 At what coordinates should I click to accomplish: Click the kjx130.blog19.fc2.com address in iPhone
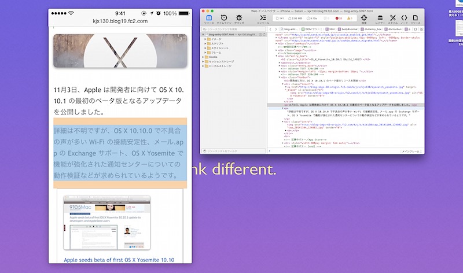120,21
